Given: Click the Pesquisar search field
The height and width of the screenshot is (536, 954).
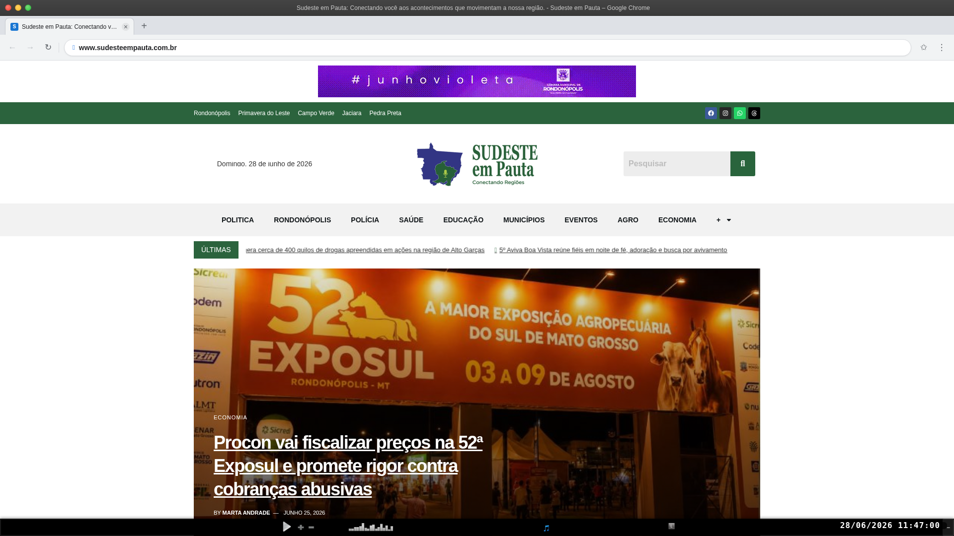Looking at the screenshot, I should pos(677,164).
